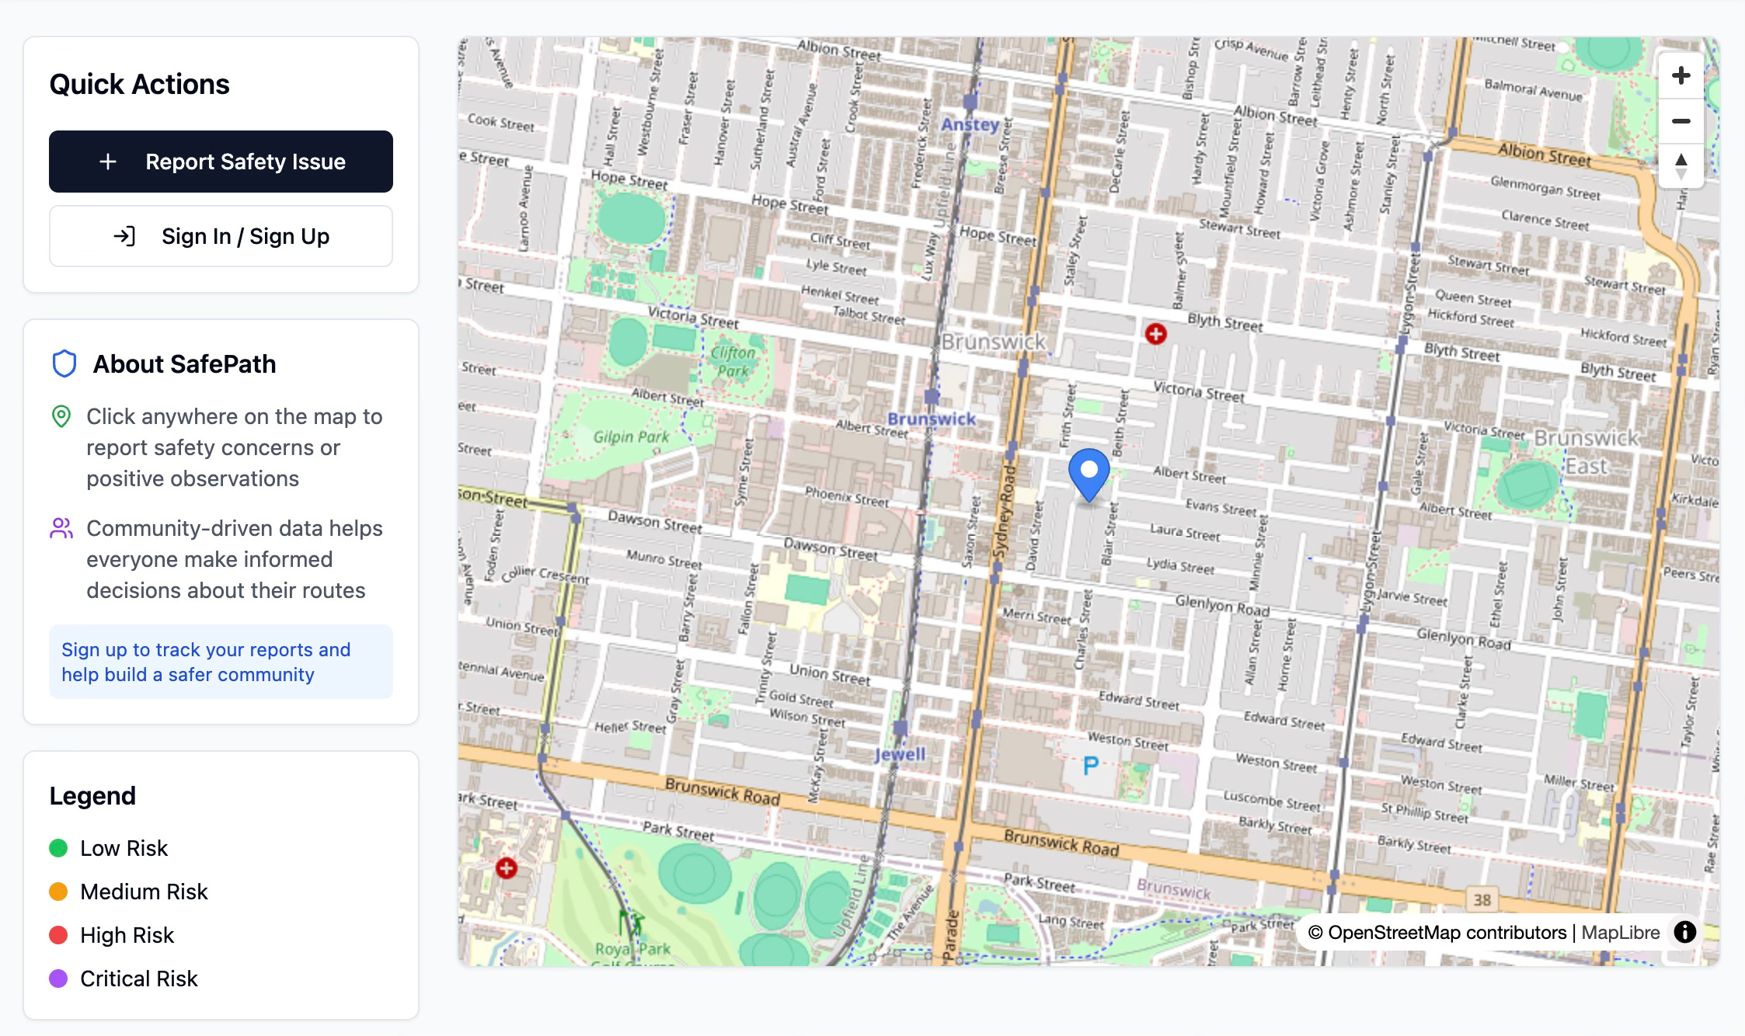Open Sign In / Sign Up
The image size is (1745, 1036).
pos(221,236)
